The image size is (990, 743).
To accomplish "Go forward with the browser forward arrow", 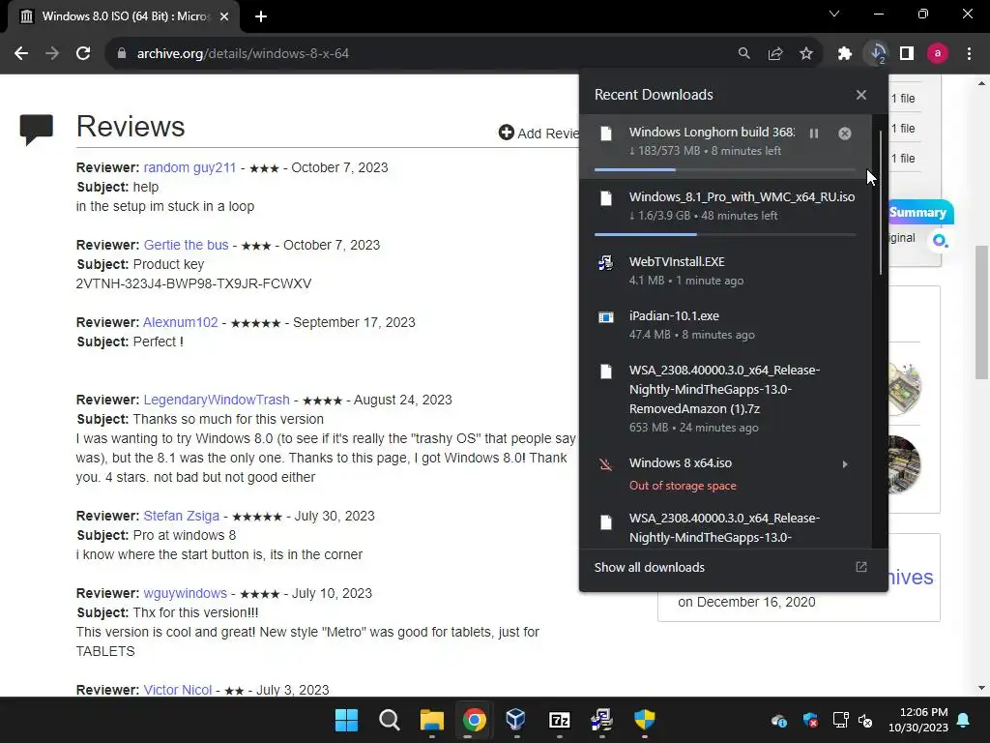I will (x=52, y=54).
